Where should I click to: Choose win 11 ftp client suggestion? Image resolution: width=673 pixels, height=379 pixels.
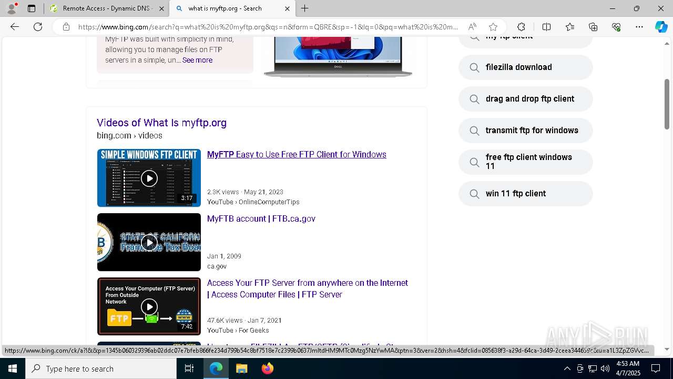pos(526,194)
